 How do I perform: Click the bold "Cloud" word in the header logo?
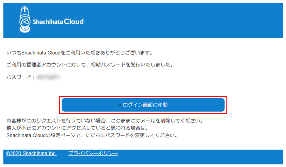74,22
